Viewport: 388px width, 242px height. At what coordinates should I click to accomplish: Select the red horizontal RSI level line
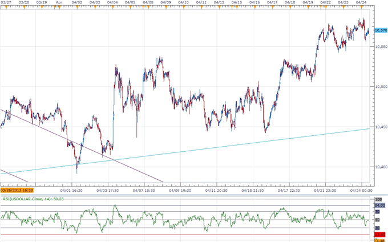171,235
